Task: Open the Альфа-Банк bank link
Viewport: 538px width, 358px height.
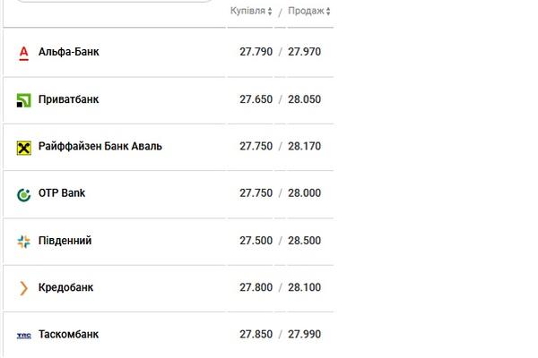Action: point(69,52)
